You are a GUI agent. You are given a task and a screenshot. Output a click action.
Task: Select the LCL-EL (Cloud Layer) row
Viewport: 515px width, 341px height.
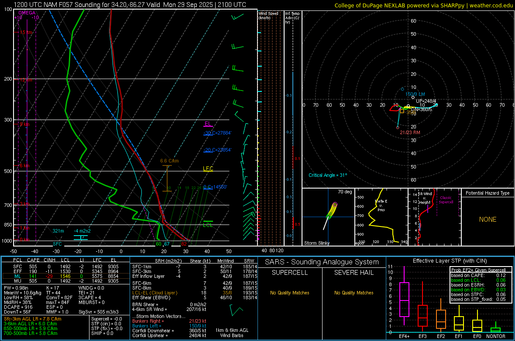tap(195, 293)
